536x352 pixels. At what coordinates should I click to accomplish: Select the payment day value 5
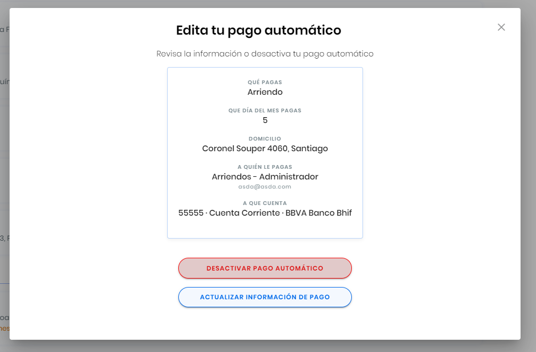pos(265,120)
